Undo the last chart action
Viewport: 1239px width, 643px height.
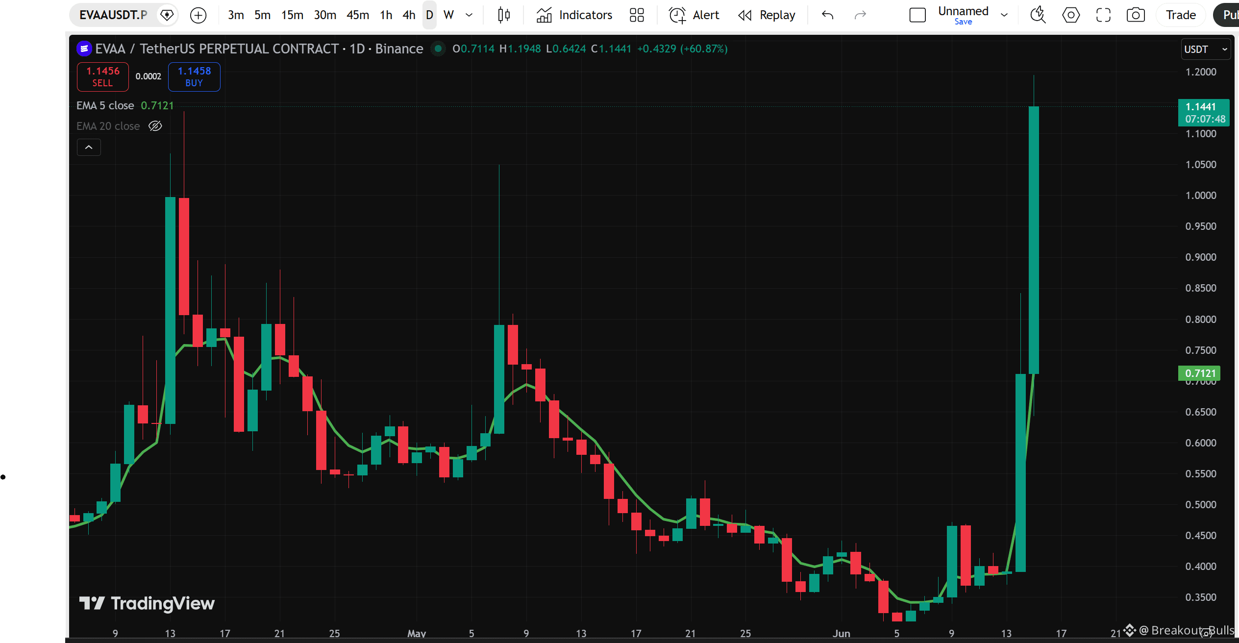(827, 15)
